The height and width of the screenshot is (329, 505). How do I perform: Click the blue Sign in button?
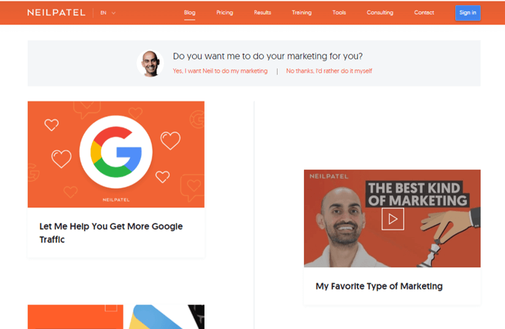[x=468, y=13]
